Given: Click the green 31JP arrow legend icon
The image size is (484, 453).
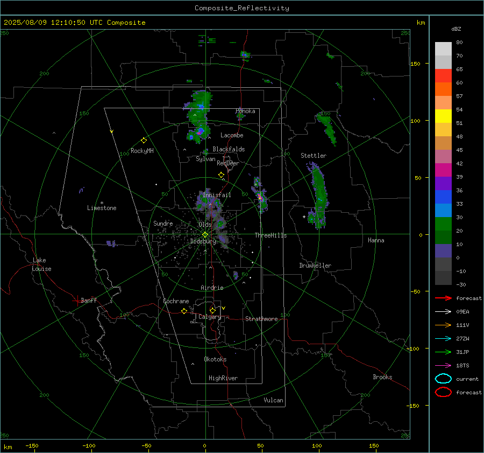Looking at the screenshot, I should (443, 352).
